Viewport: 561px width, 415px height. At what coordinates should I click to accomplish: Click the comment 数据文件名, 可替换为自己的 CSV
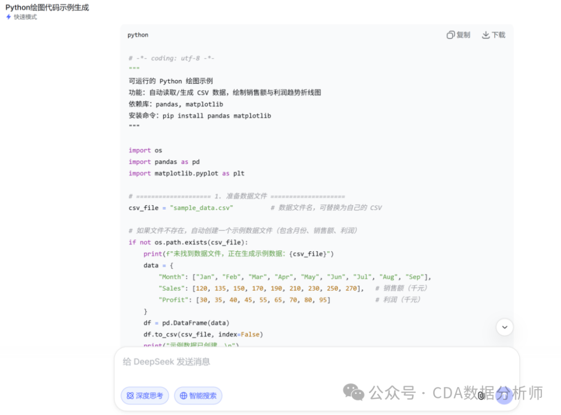click(326, 208)
